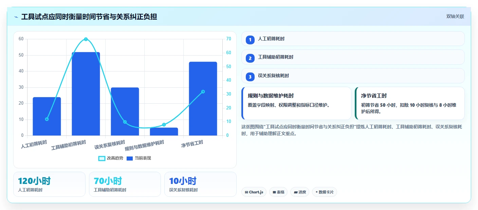This screenshot has width=478, height=210.
Task: Click the trend point above 规则与数据维护耗时 bar
Action: coord(164,125)
